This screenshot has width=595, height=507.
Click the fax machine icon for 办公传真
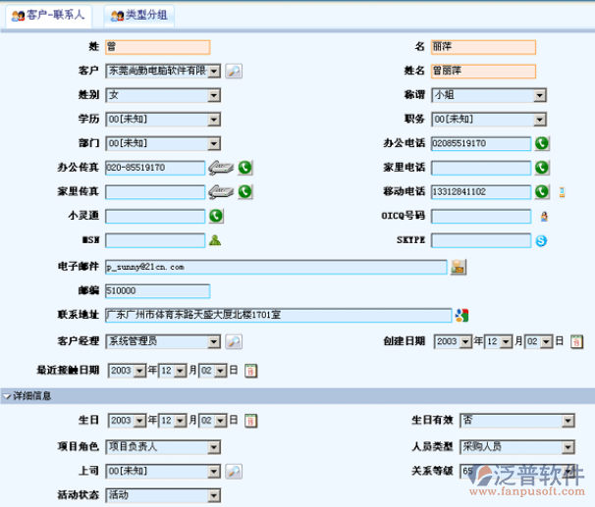coord(220,168)
